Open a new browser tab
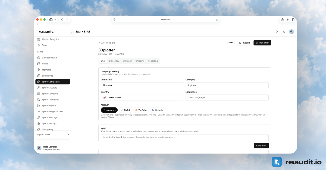Viewport: 326px width, 170px height. (x=288, y=19)
